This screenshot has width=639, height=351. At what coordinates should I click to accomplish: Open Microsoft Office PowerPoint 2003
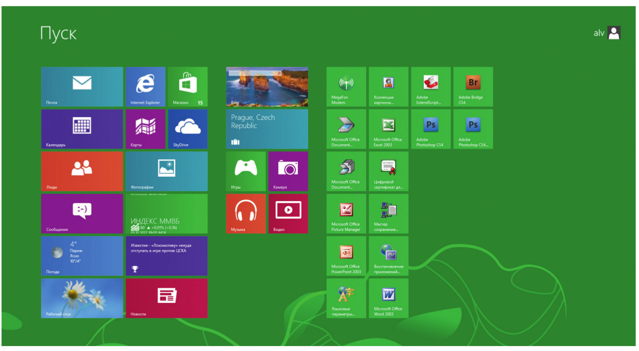(346, 256)
